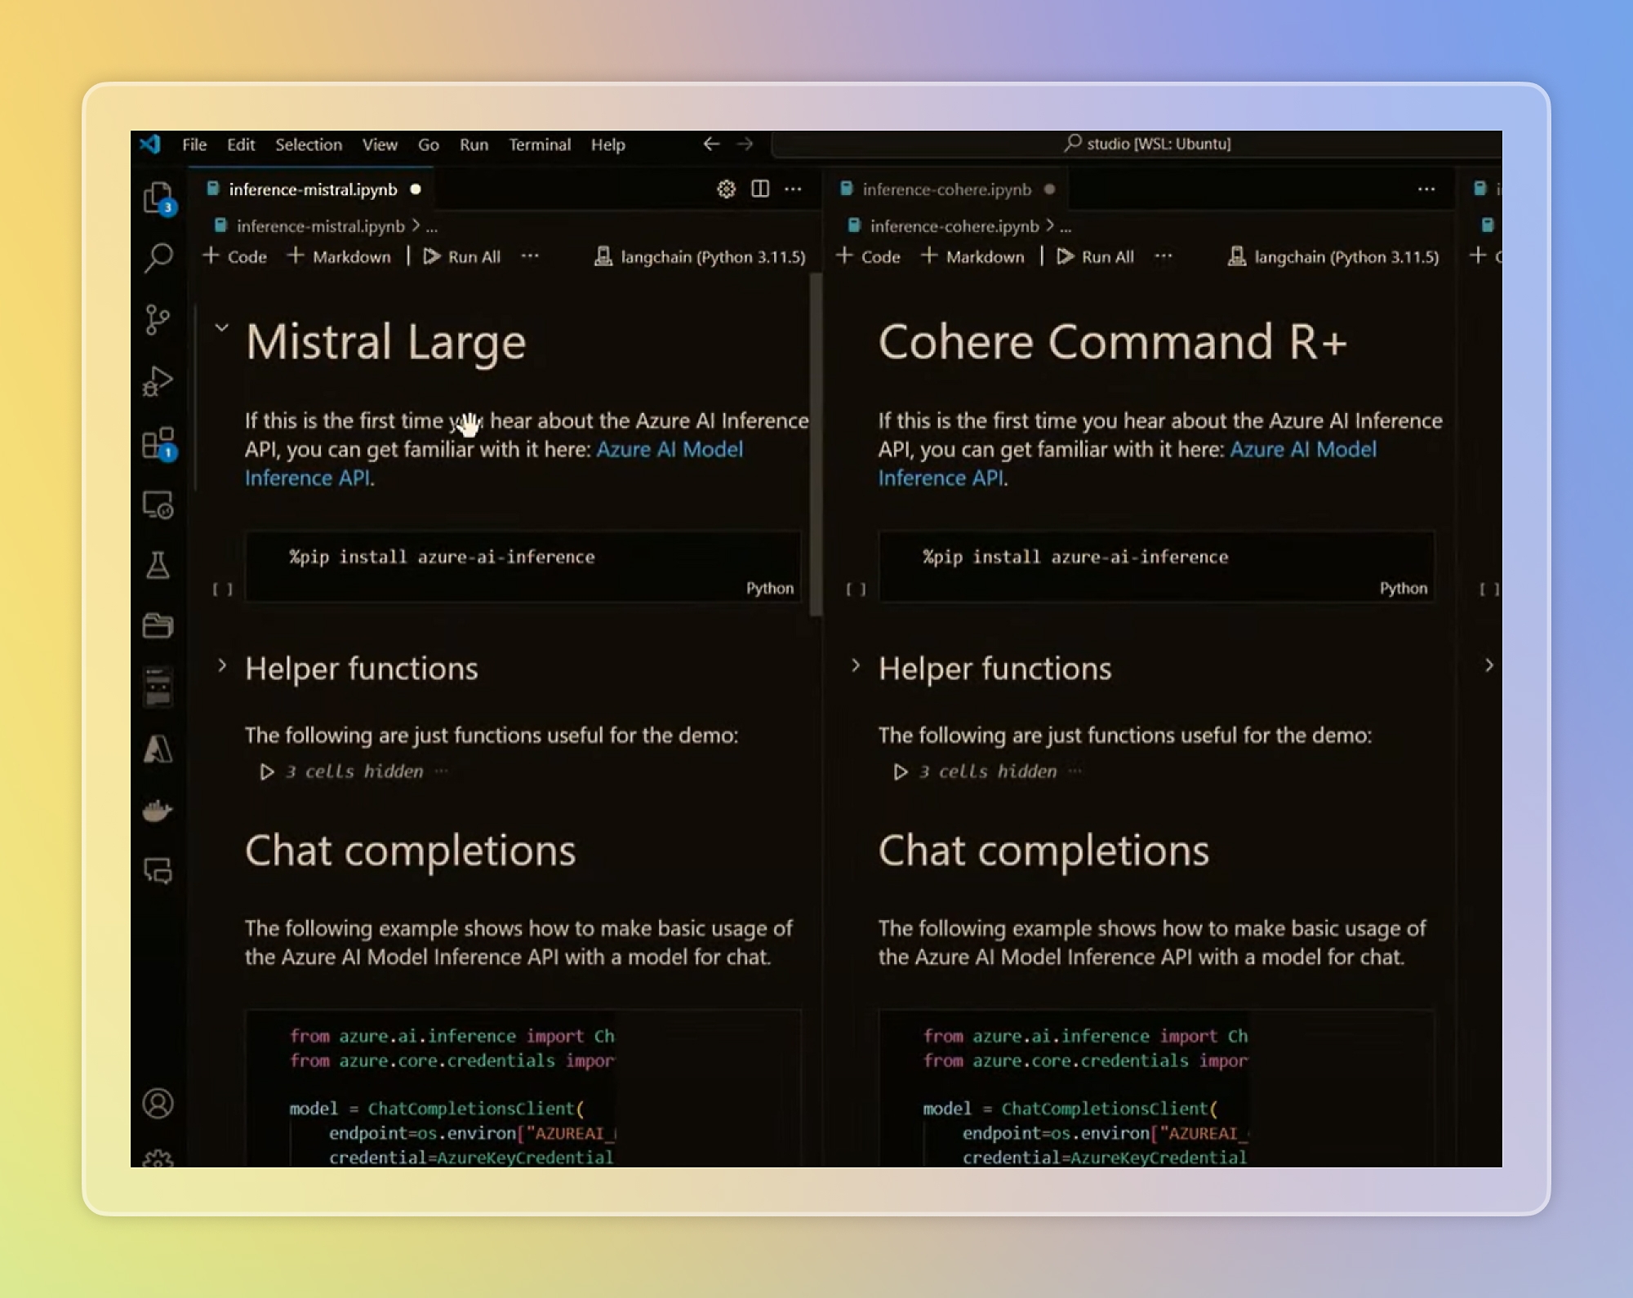Open the Source Control view icon
The width and height of the screenshot is (1633, 1298).
pos(158,320)
